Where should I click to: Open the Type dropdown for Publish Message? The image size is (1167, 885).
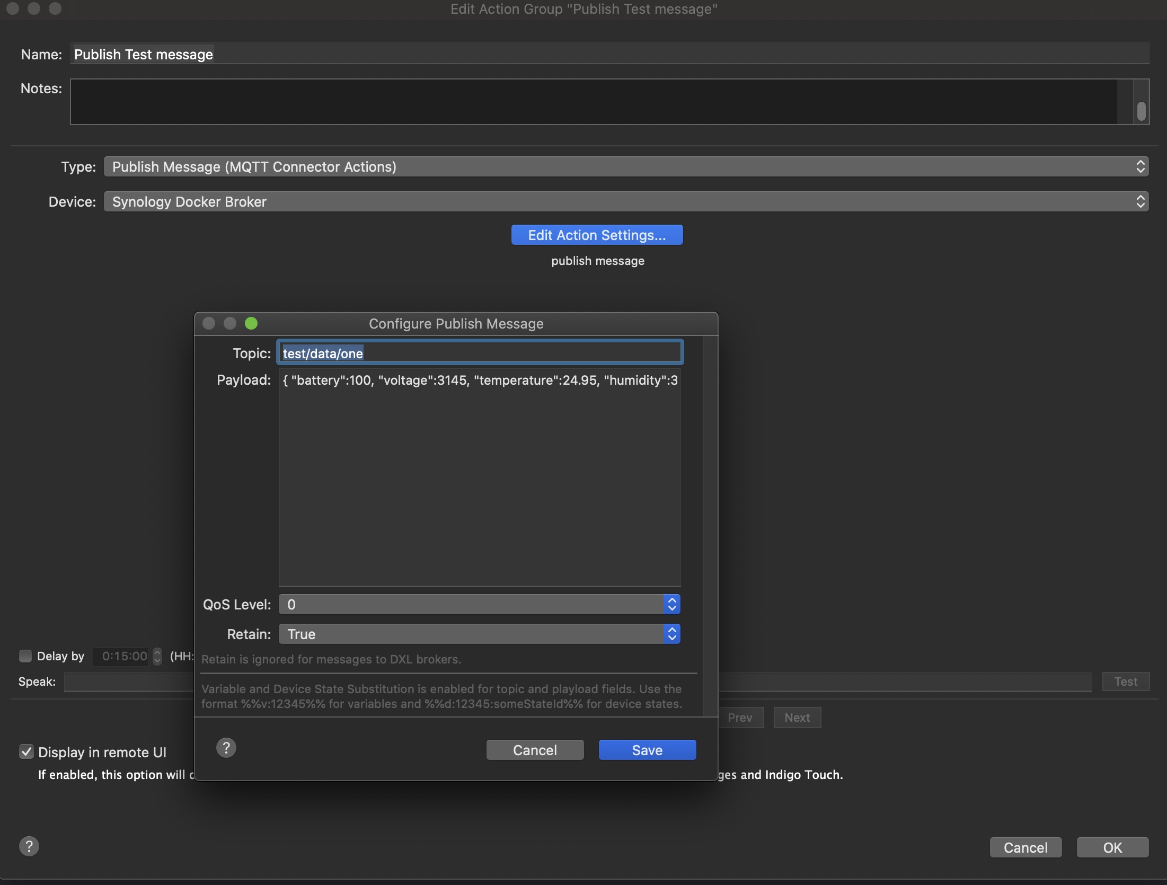click(626, 166)
